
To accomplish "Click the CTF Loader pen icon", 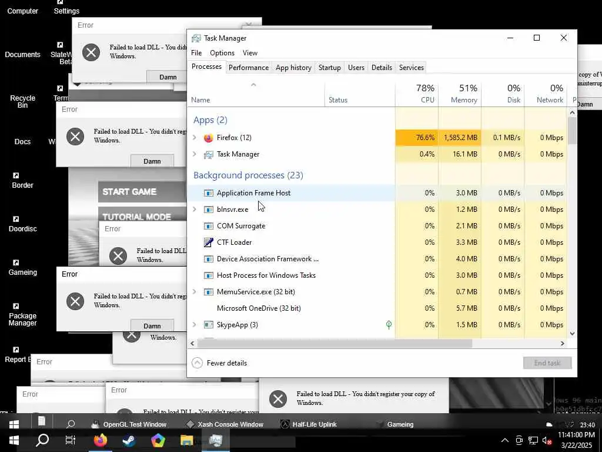I will tap(209, 242).
